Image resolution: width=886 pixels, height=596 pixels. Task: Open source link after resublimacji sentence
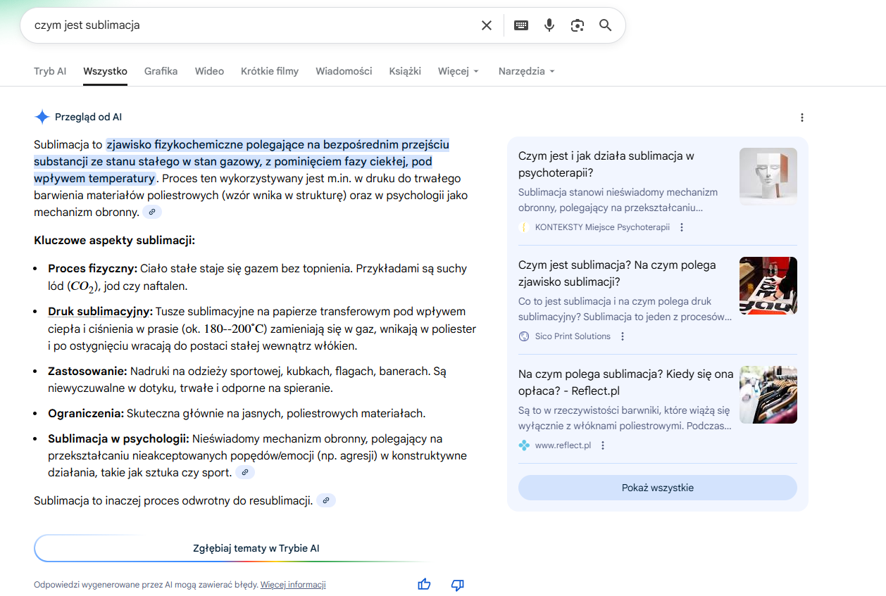click(325, 501)
